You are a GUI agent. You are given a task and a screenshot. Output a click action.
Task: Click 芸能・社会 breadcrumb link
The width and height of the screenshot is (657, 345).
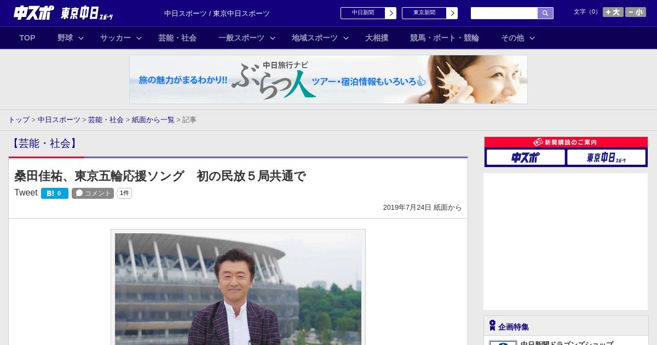tap(106, 120)
